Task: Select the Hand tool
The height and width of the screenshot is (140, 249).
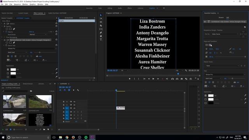Action: coord(101,36)
